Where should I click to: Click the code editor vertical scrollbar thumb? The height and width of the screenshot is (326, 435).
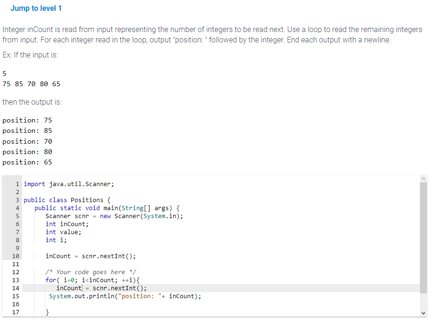(x=423, y=237)
